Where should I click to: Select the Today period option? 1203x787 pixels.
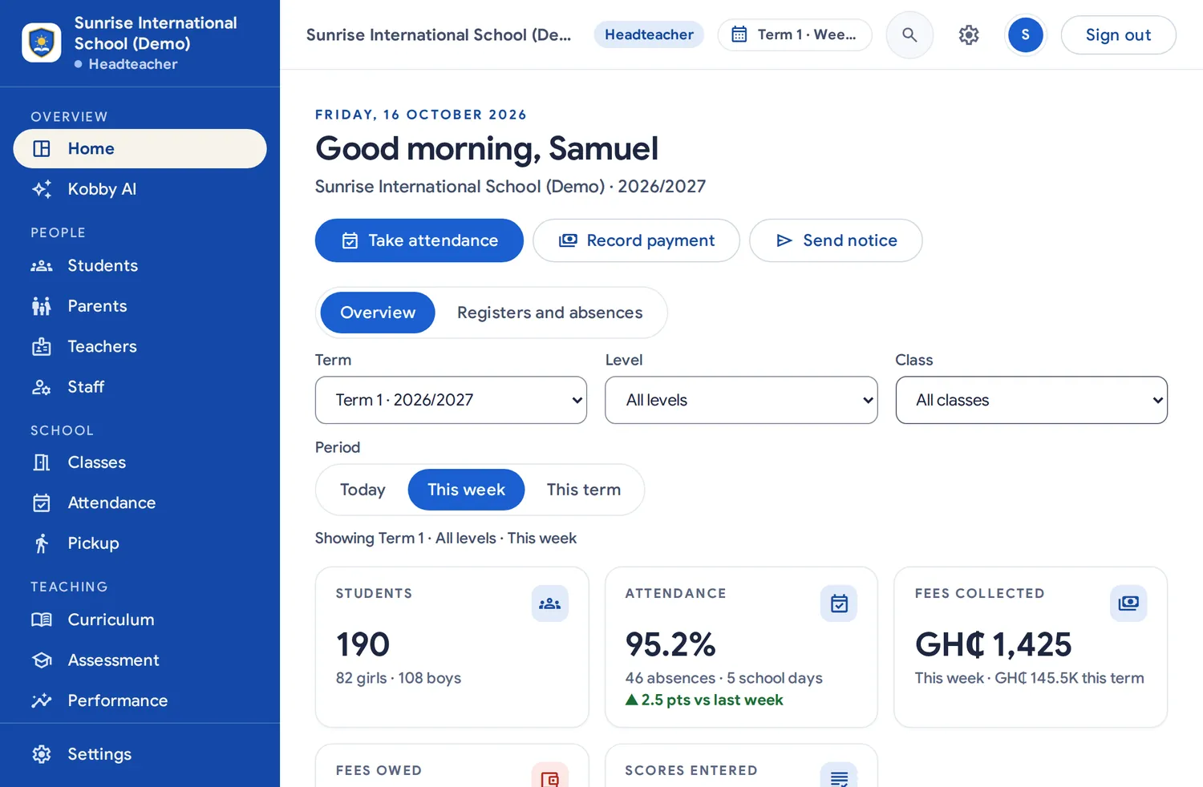tap(363, 490)
